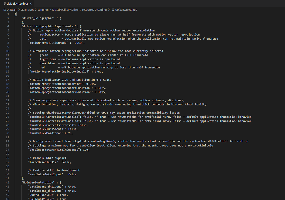This screenshot has width=285, height=200.
Task: Select the default.vrsettings tab
Action: tap(17, 3)
